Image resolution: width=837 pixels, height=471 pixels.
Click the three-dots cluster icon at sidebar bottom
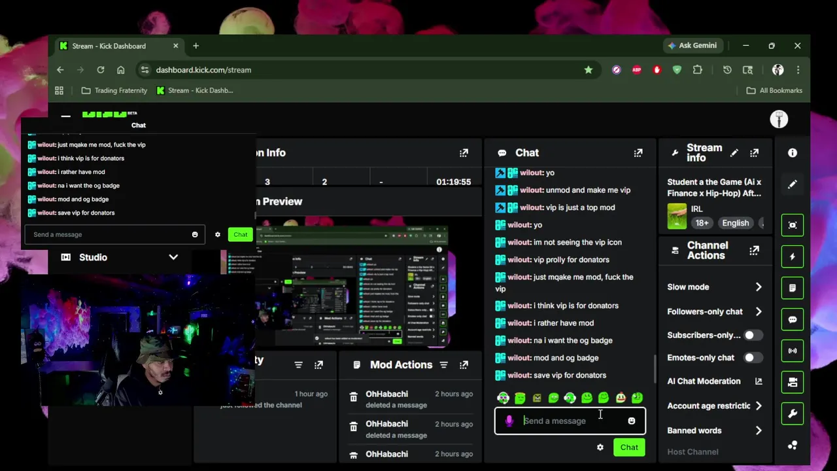tap(793, 445)
